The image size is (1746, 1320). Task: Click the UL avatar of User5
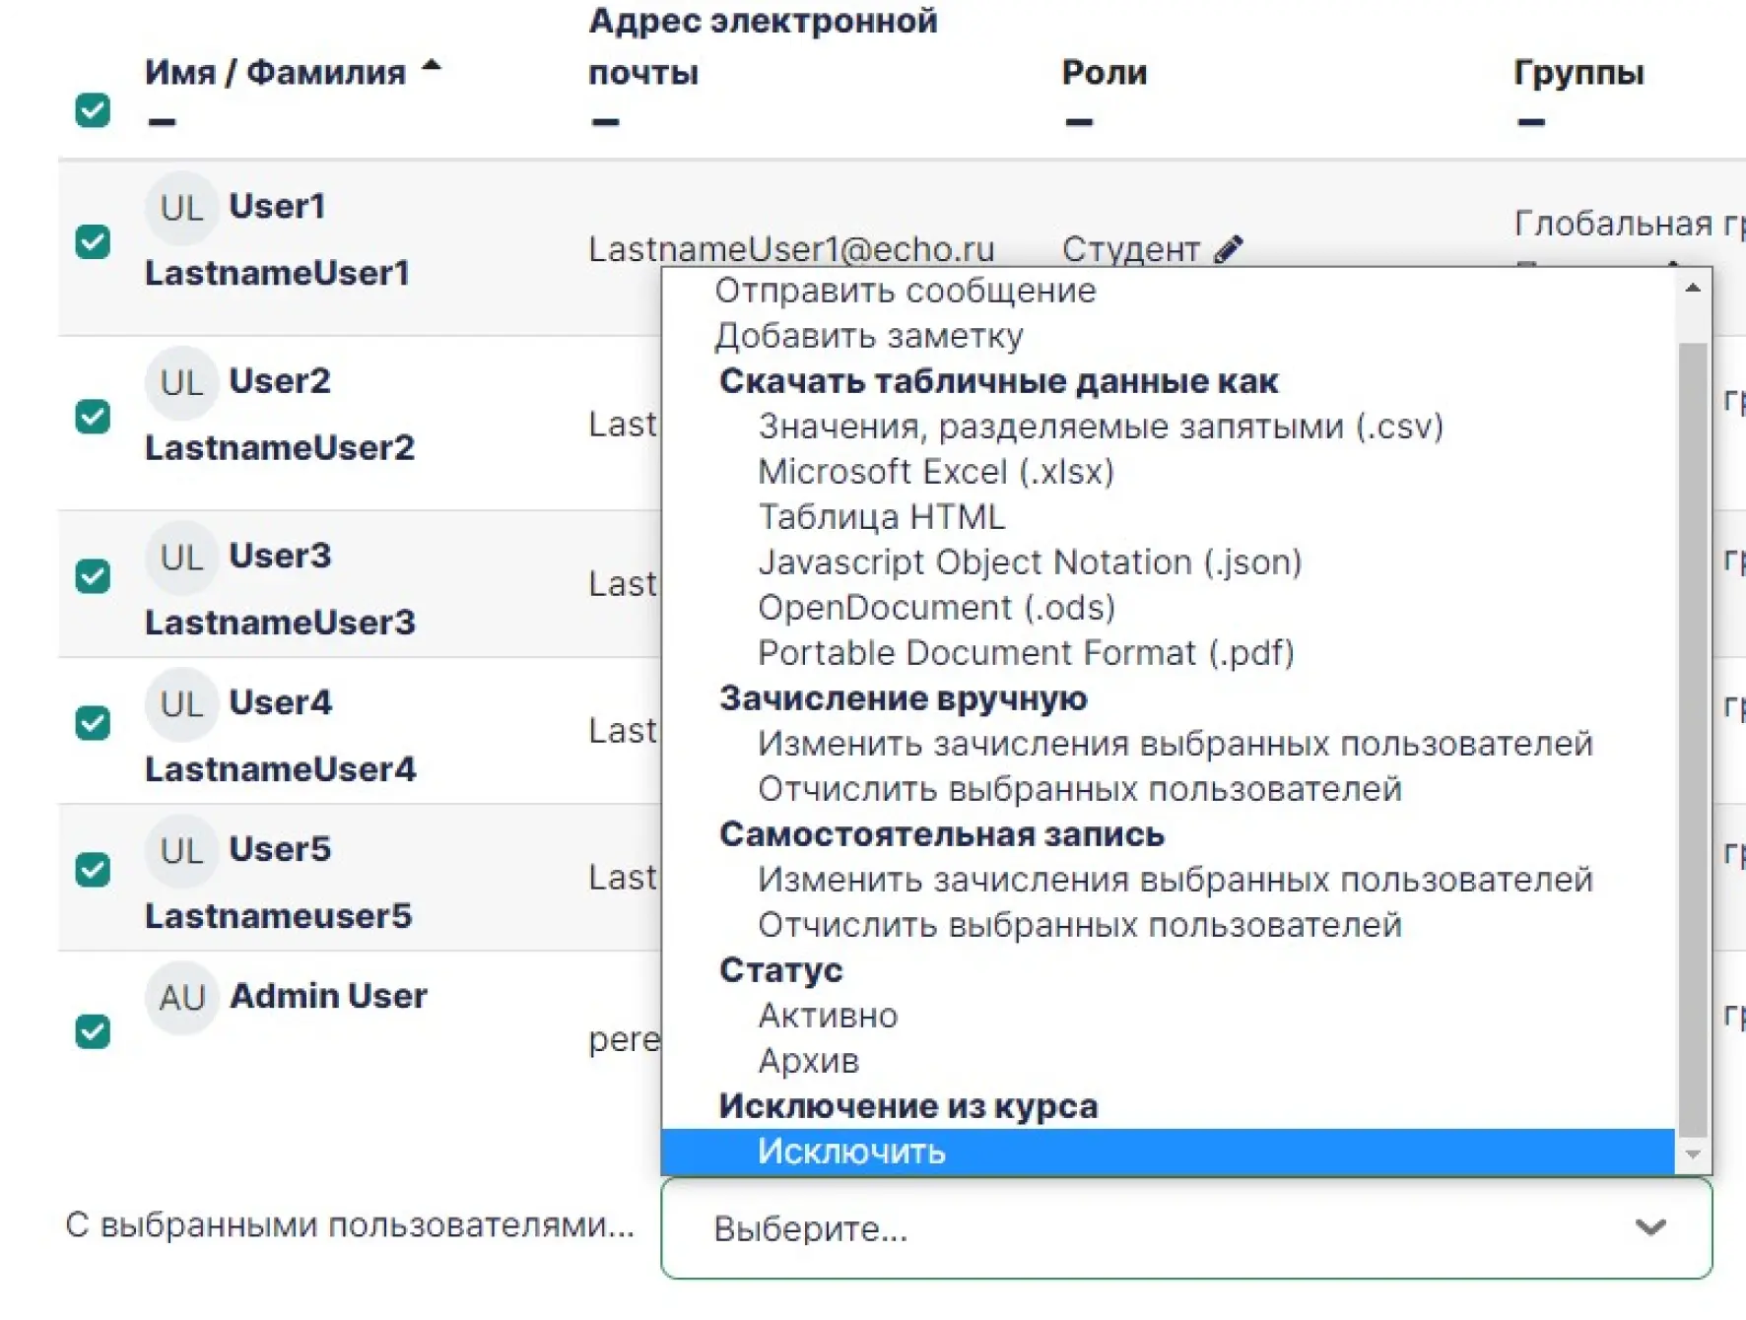tap(181, 851)
